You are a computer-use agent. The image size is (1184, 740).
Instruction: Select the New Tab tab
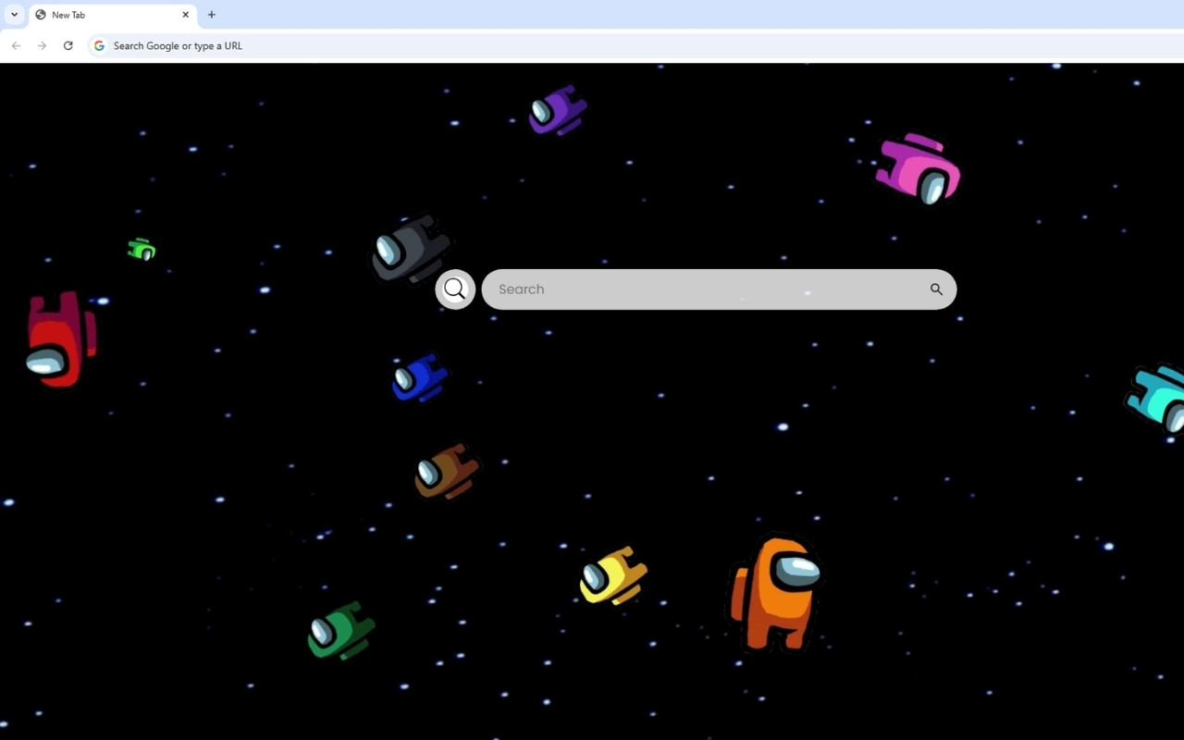pos(112,15)
